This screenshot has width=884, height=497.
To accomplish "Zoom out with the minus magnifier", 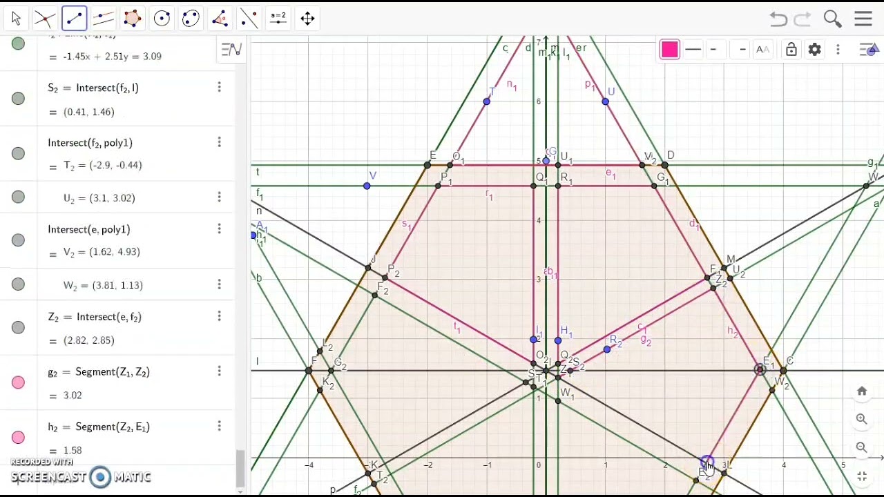I will click(862, 447).
